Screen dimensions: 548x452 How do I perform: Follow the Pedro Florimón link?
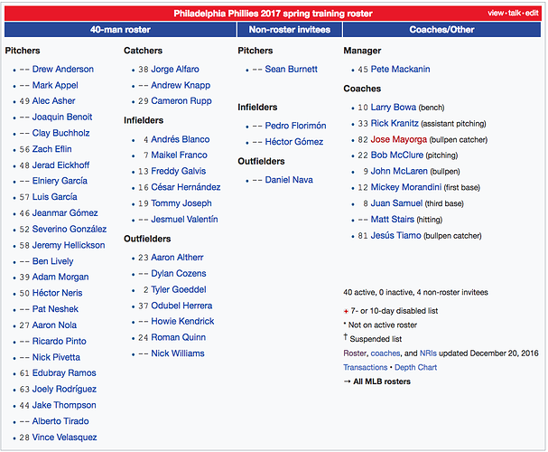click(296, 126)
